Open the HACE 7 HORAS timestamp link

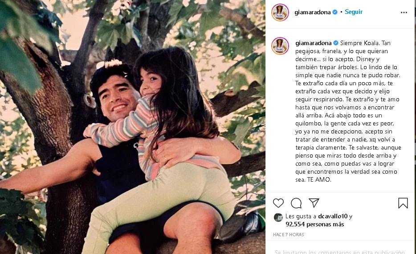(288, 235)
